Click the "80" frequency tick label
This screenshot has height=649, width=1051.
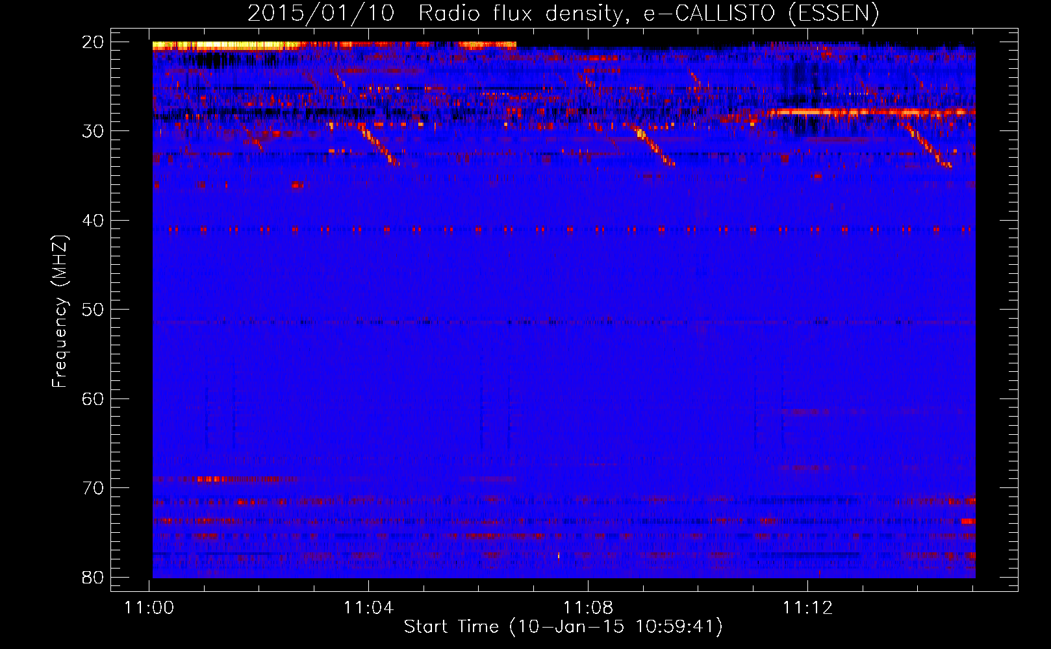click(x=93, y=578)
